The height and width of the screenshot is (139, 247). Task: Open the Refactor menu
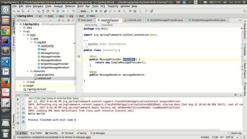pos(70,6)
